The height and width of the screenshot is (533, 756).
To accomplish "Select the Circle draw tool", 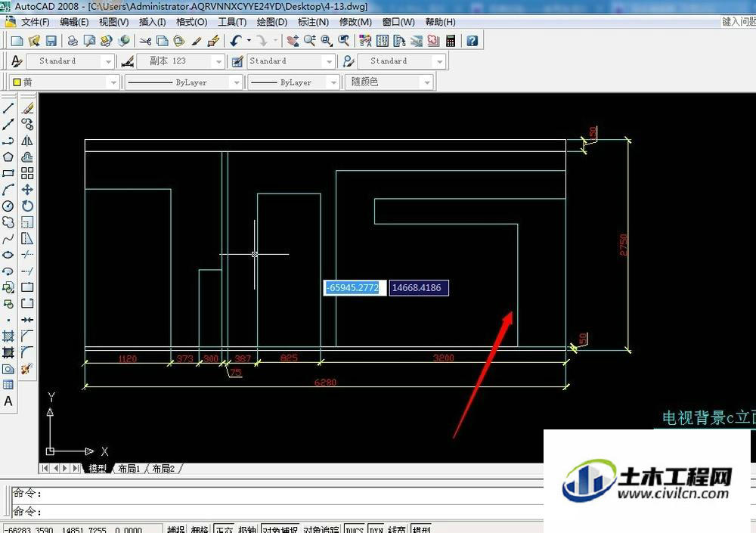I will coord(8,206).
